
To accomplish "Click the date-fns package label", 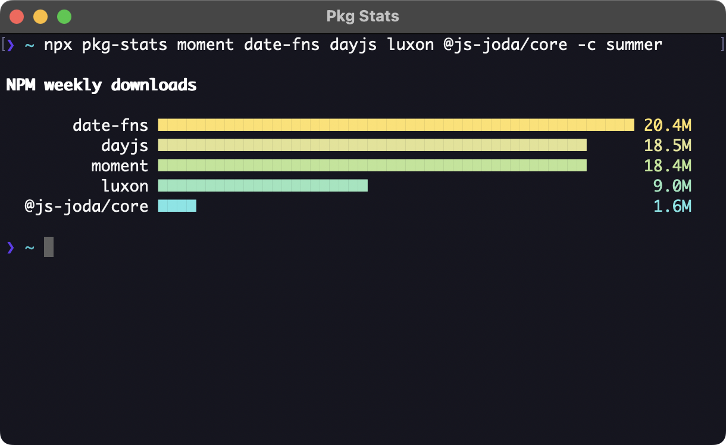I will click(x=110, y=125).
